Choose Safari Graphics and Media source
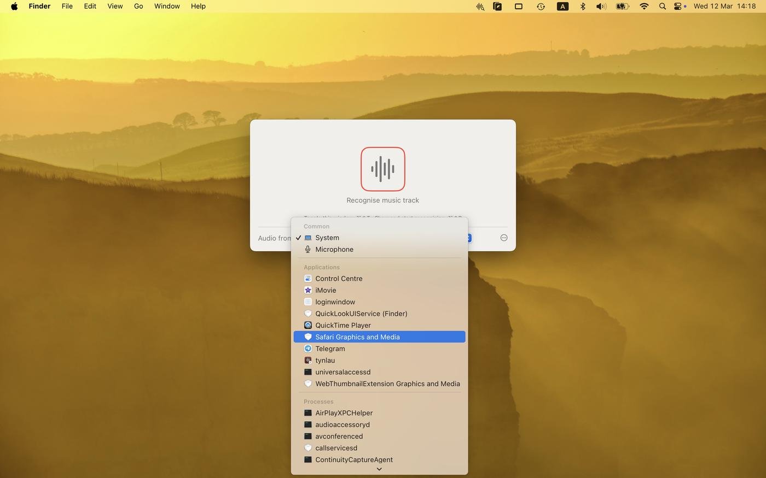Screen dimensions: 766x478 click(357, 337)
